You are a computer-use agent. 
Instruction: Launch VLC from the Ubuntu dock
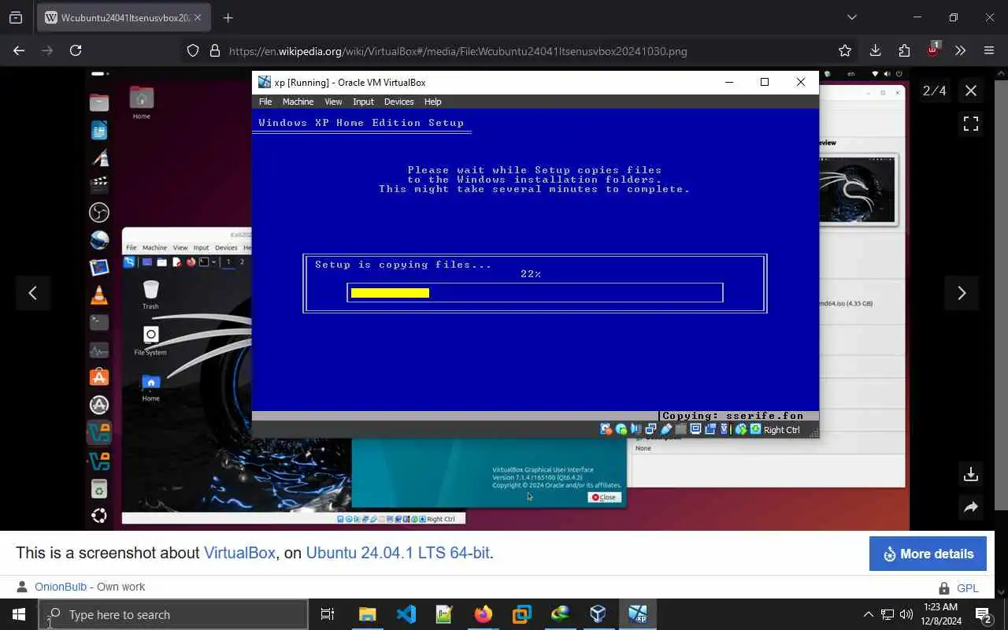[x=99, y=295]
